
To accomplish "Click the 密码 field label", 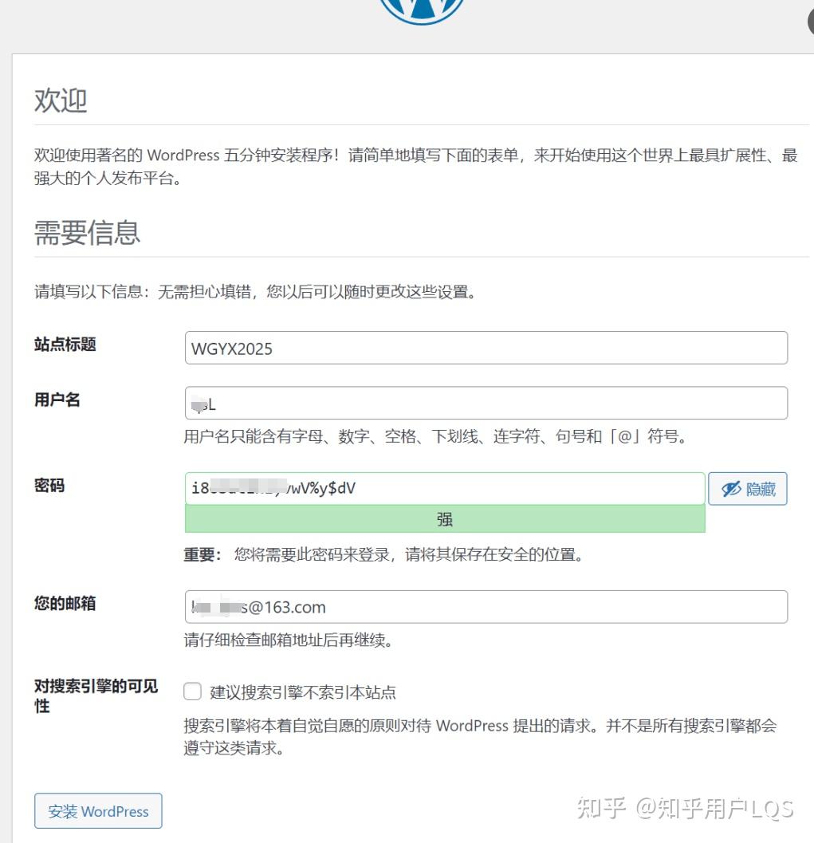I will coord(49,486).
